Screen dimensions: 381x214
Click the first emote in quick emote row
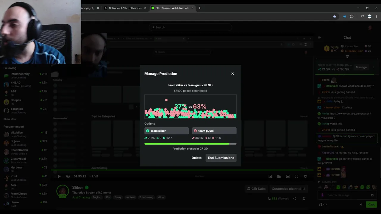[320, 187]
